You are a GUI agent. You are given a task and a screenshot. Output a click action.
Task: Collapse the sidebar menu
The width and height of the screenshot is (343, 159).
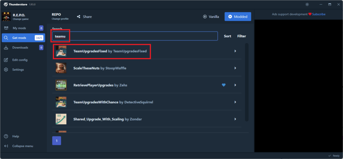[x=23, y=146]
